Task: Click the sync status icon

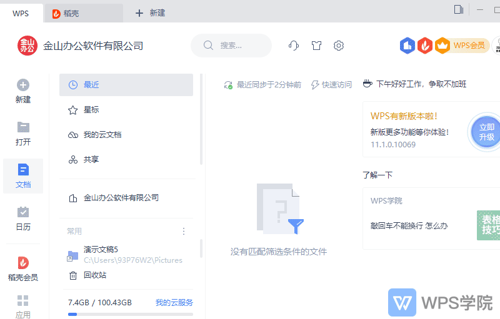Action: [228, 85]
